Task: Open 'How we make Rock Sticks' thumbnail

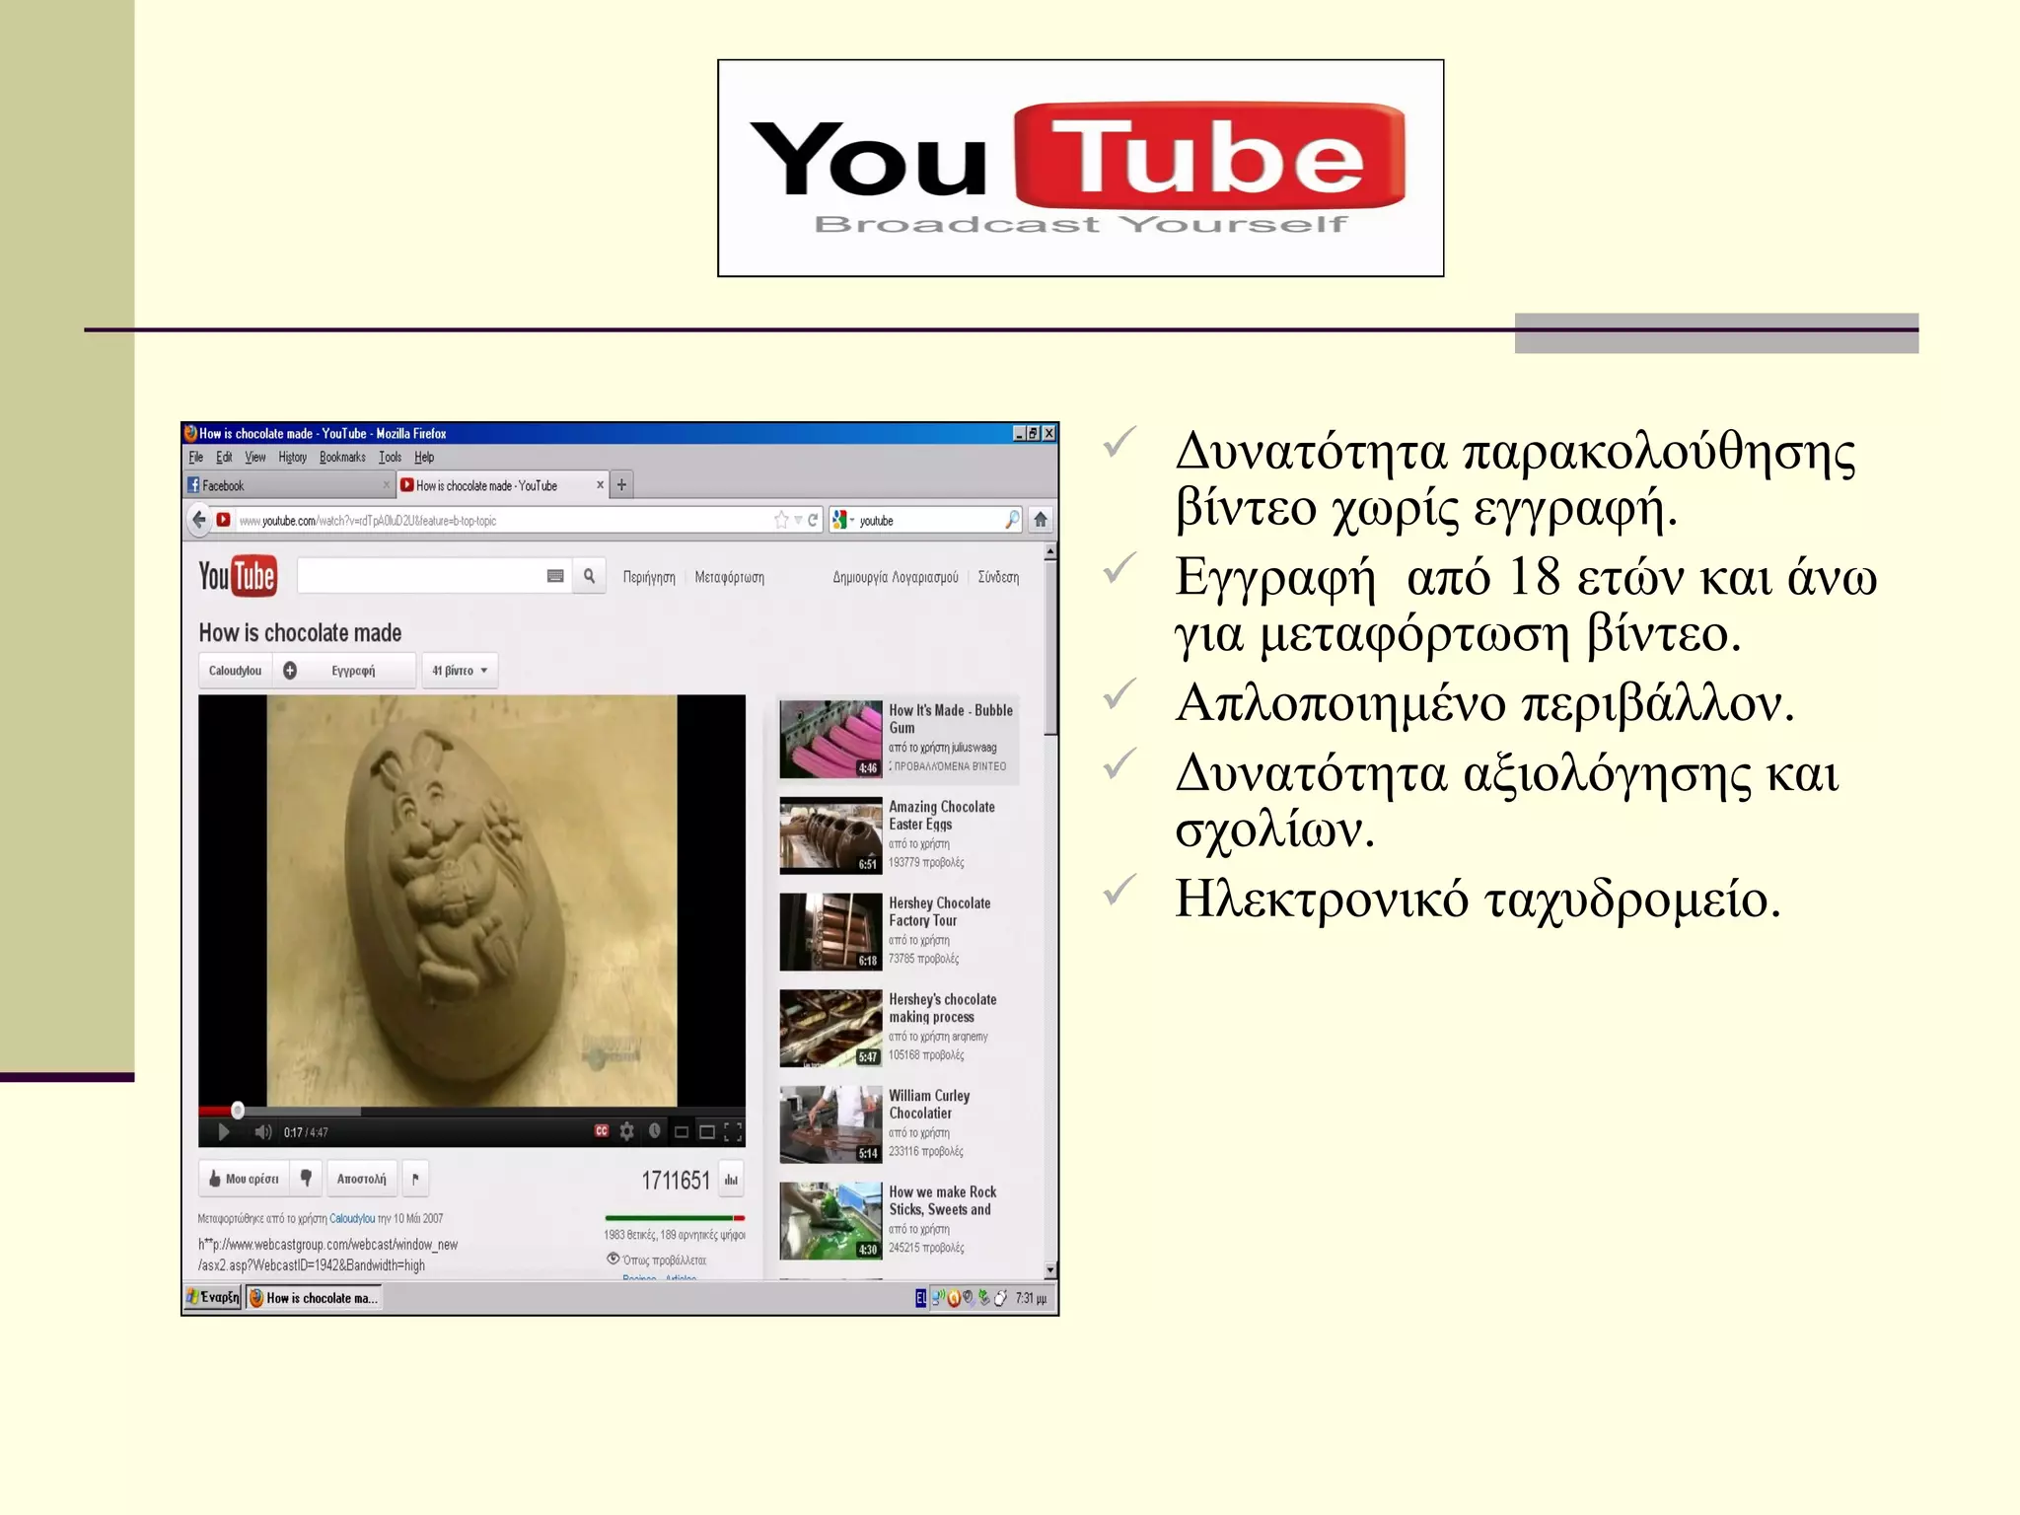Action: [830, 1221]
